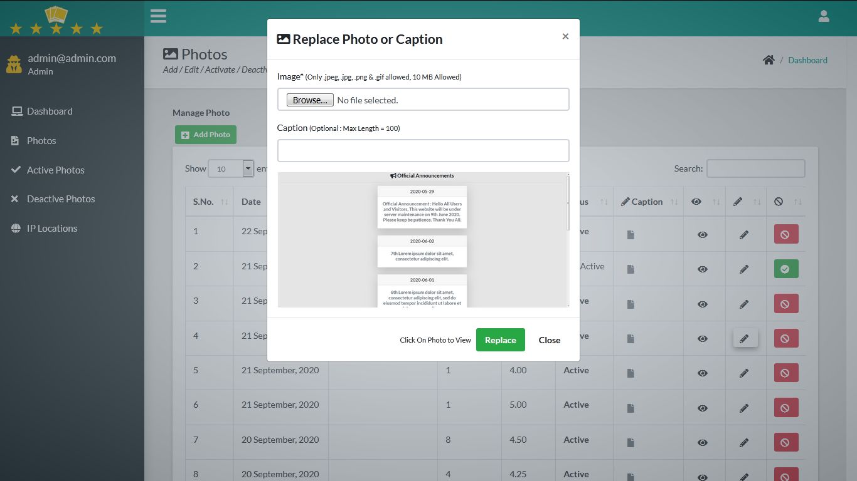Open Dashboard via the breadcrumb link
857x481 pixels.
(x=807, y=60)
